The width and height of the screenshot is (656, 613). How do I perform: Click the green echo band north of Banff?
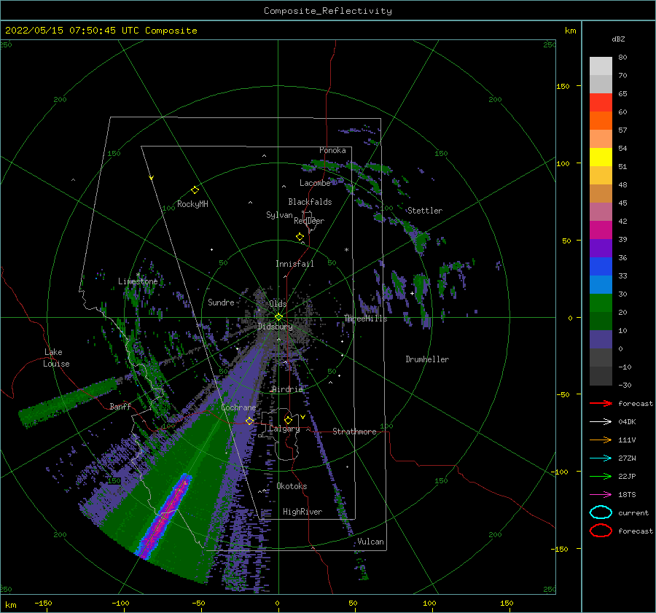[69, 402]
